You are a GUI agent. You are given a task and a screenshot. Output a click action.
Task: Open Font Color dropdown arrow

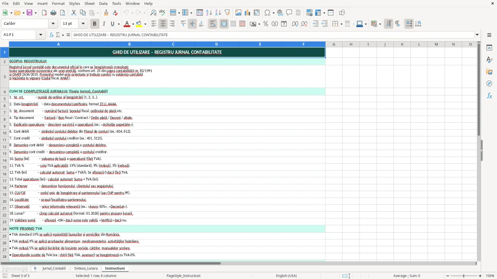[x=133, y=24]
